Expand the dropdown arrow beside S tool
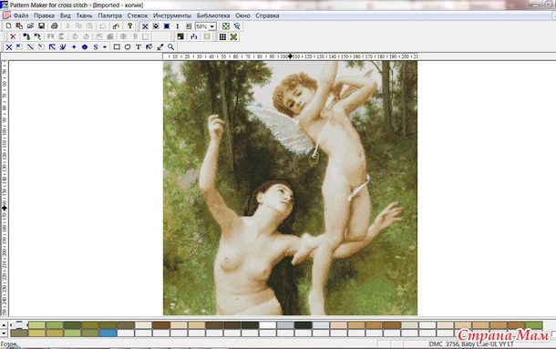The width and height of the screenshot is (556, 349). (x=105, y=46)
